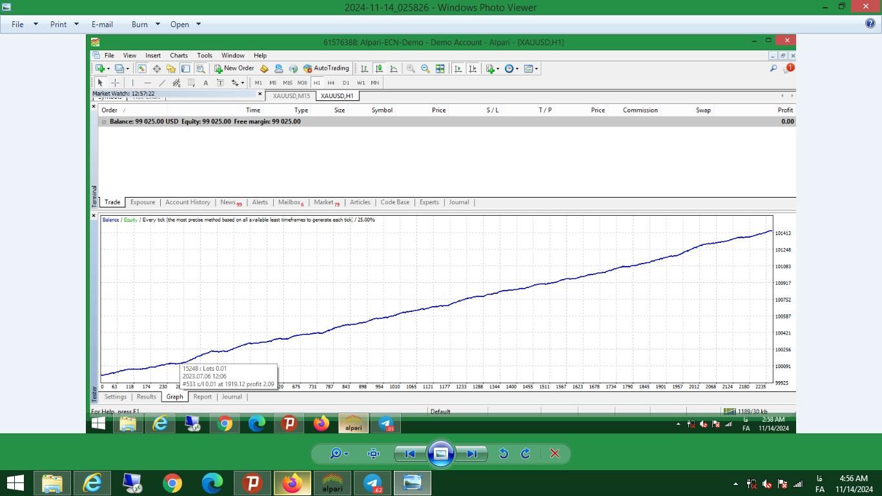882x496 pixels.
Task: Click the MetaTrader search magnifier icon
Action: pyautogui.click(x=773, y=68)
